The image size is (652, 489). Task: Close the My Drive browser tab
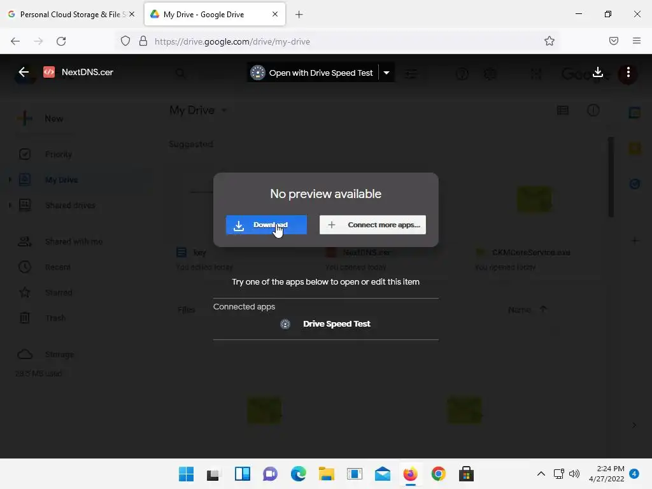(x=275, y=14)
